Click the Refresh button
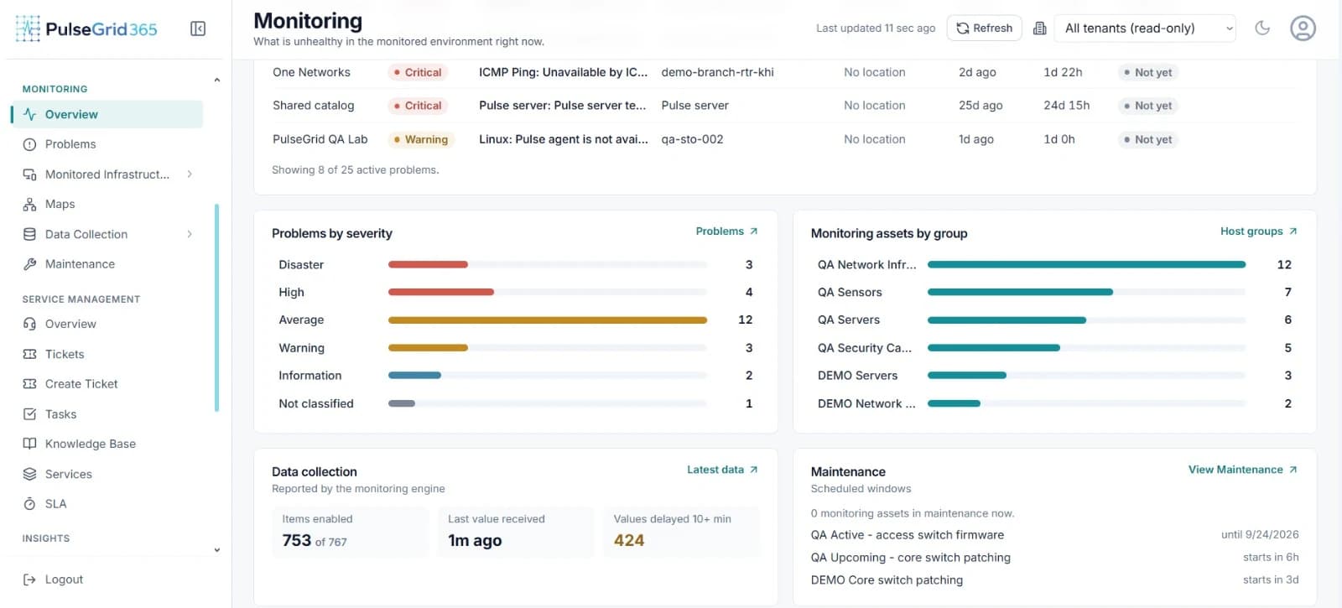The width and height of the screenshot is (1342, 608). click(985, 28)
